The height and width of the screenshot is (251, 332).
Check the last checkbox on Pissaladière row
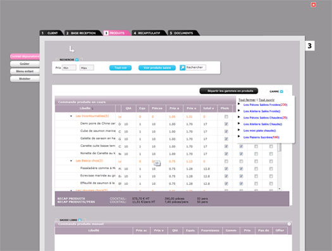[x=271, y=168]
